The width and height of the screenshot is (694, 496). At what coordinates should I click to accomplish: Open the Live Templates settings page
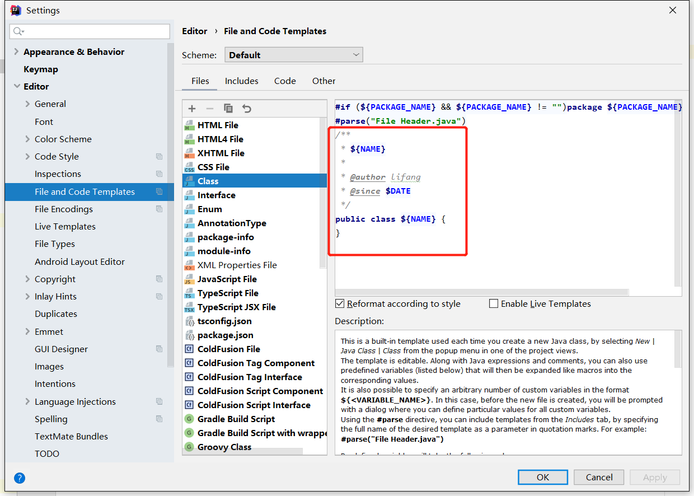point(65,227)
